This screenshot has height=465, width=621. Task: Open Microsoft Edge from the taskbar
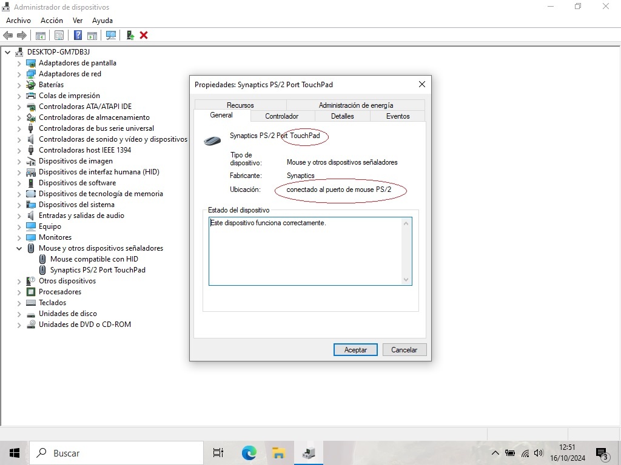[x=249, y=453]
